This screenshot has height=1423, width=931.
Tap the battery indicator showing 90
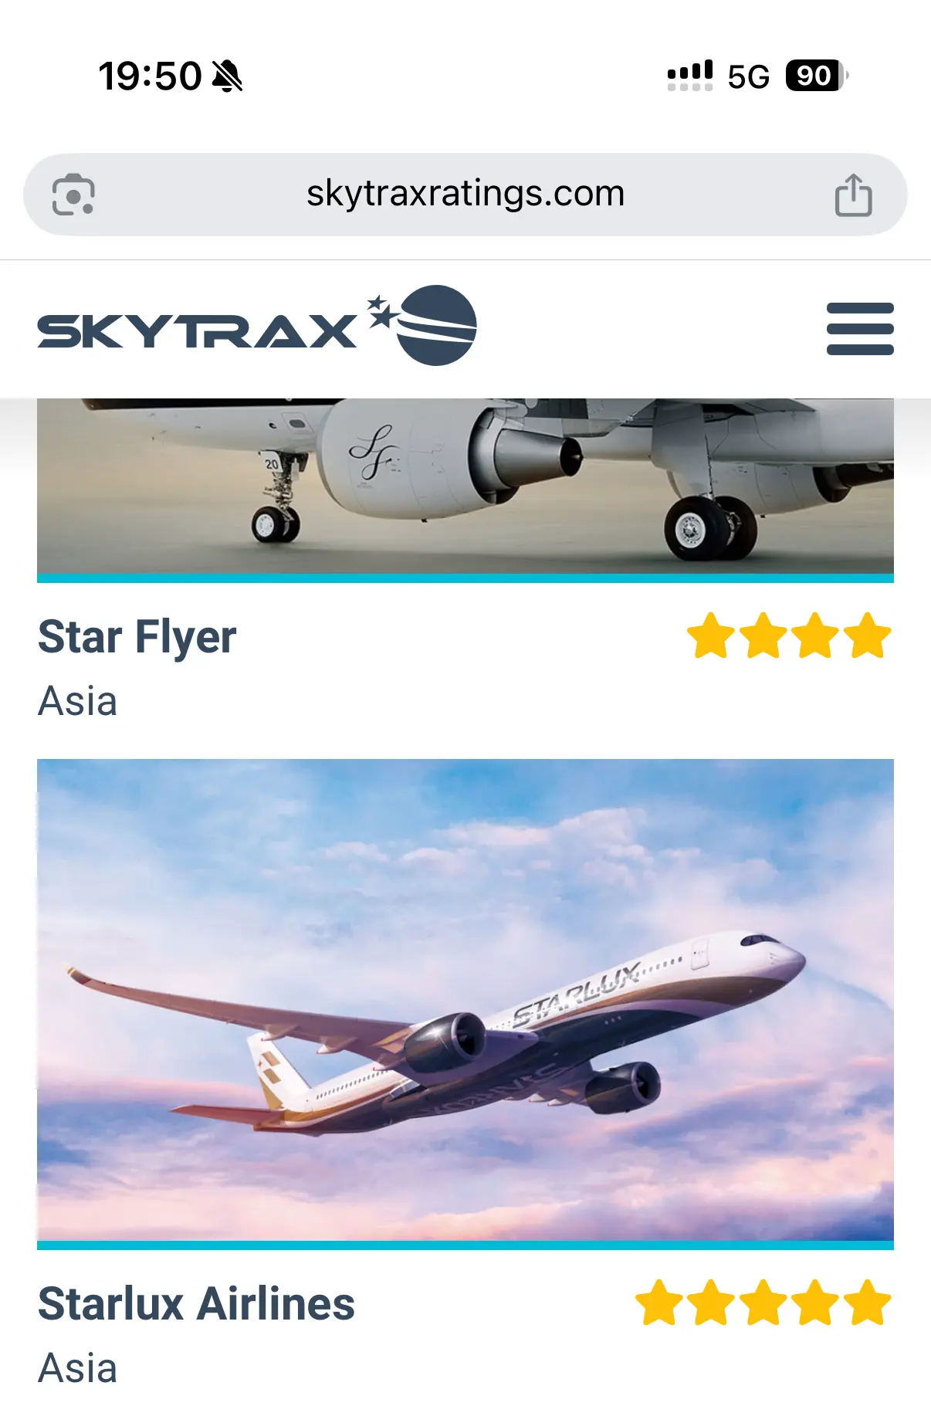pyautogui.click(x=817, y=76)
